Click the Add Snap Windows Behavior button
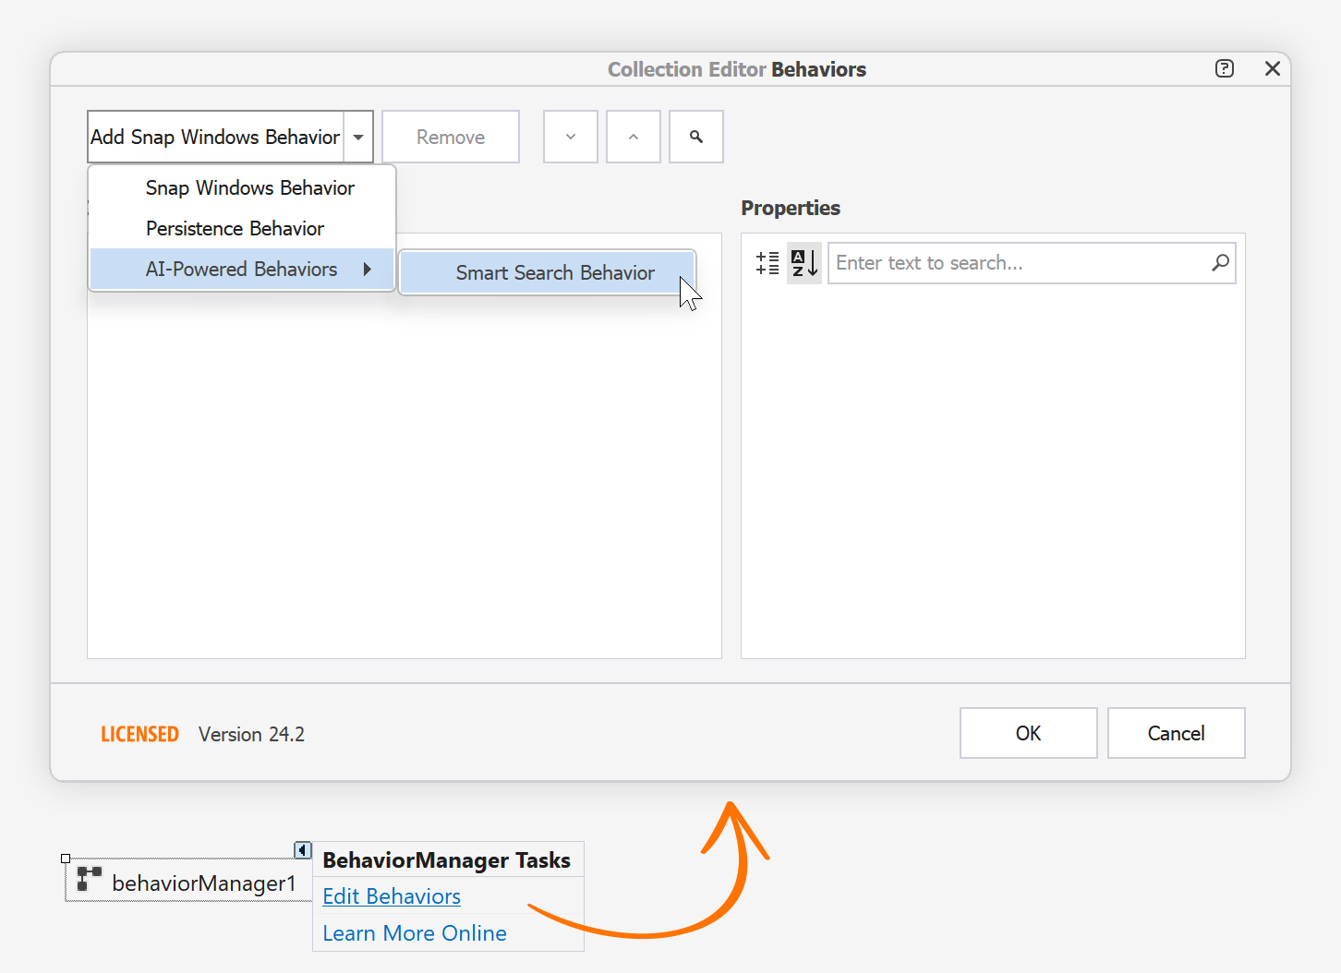 [x=215, y=137]
